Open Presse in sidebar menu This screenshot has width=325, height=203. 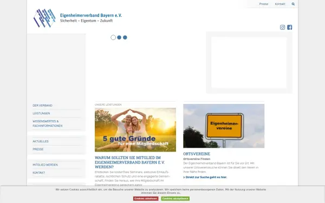pyautogui.click(x=38, y=149)
